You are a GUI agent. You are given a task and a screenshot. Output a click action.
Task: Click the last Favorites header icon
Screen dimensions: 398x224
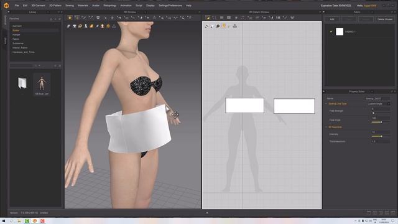coord(60,19)
